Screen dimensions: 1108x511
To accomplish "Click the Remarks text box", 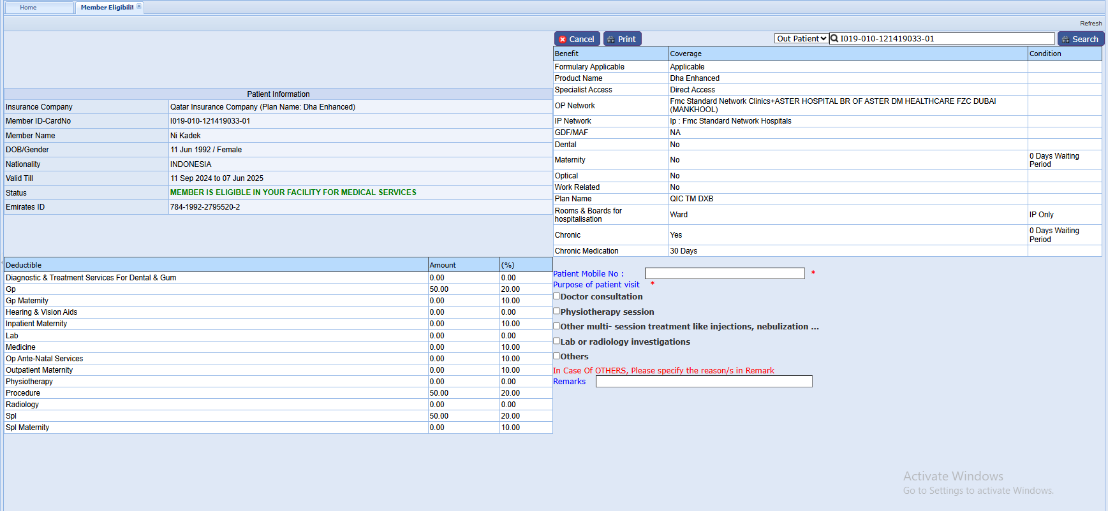I will click(x=704, y=382).
